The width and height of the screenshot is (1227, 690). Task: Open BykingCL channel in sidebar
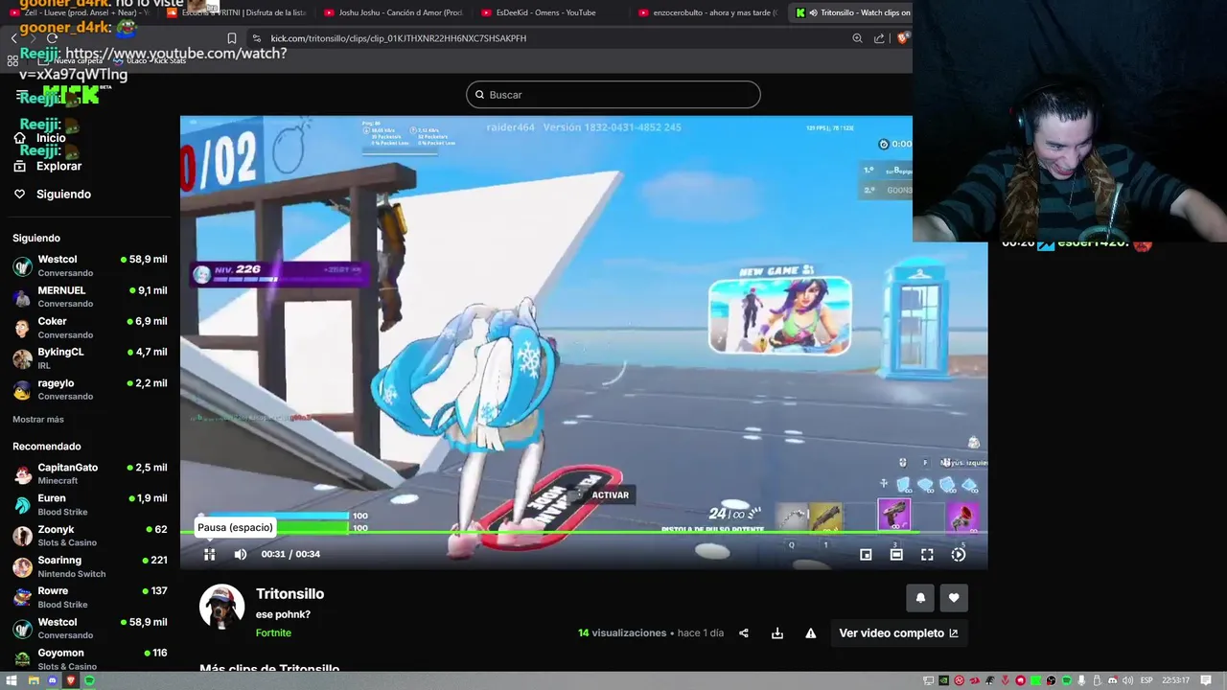pyautogui.click(x=90, y=358)
